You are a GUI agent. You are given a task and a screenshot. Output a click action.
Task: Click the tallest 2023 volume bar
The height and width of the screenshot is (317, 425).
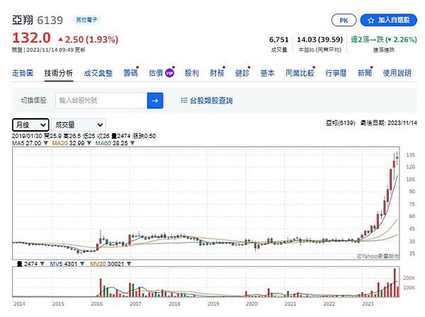[x=395, y=282]
